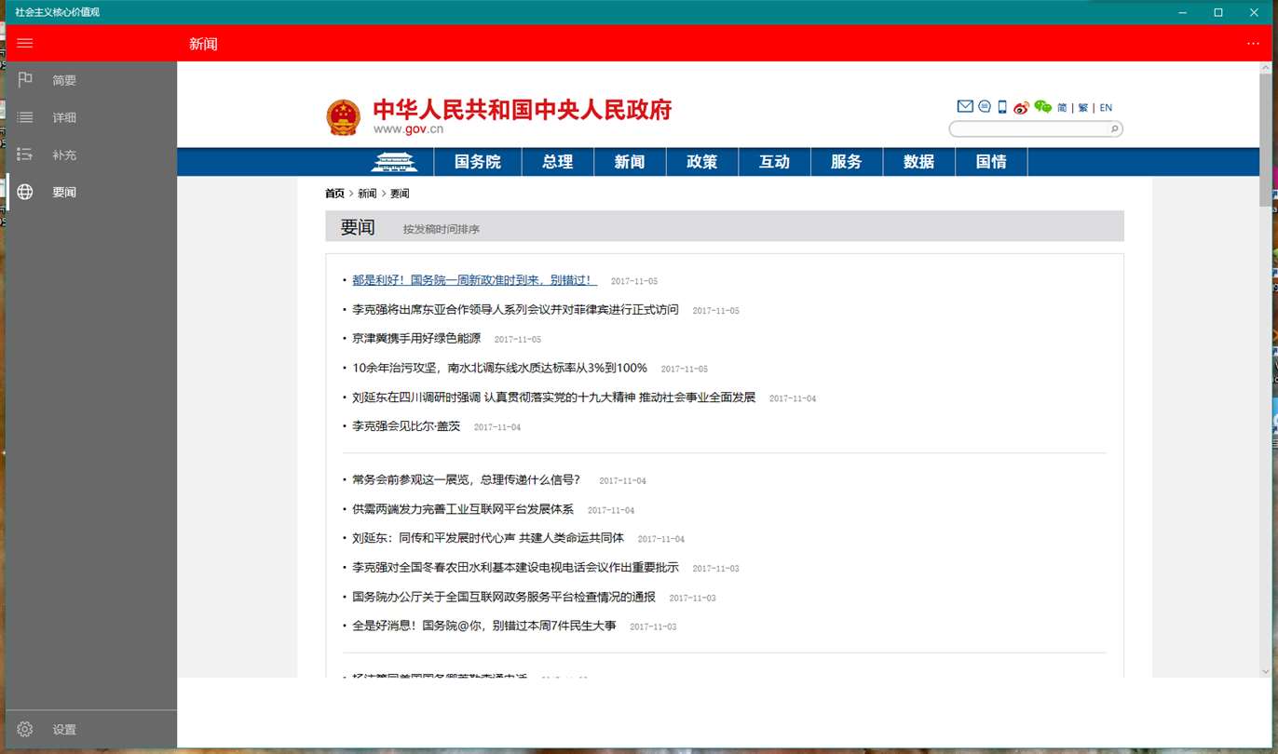Image resolution: width=1278 pixels, height=754 pixels.
Task: Open the 数据 navigation tab
Action: (x=918, y=162)
